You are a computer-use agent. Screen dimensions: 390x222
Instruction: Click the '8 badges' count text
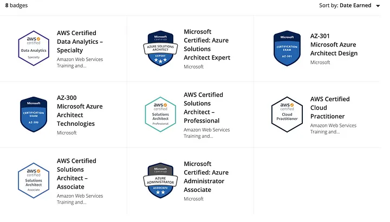16,5
